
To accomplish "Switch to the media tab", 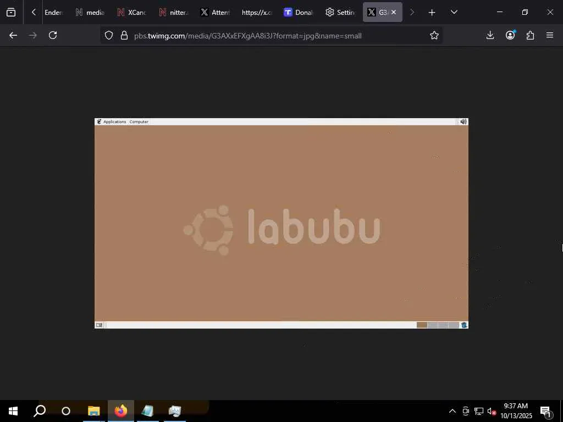I will click(91, 12).
